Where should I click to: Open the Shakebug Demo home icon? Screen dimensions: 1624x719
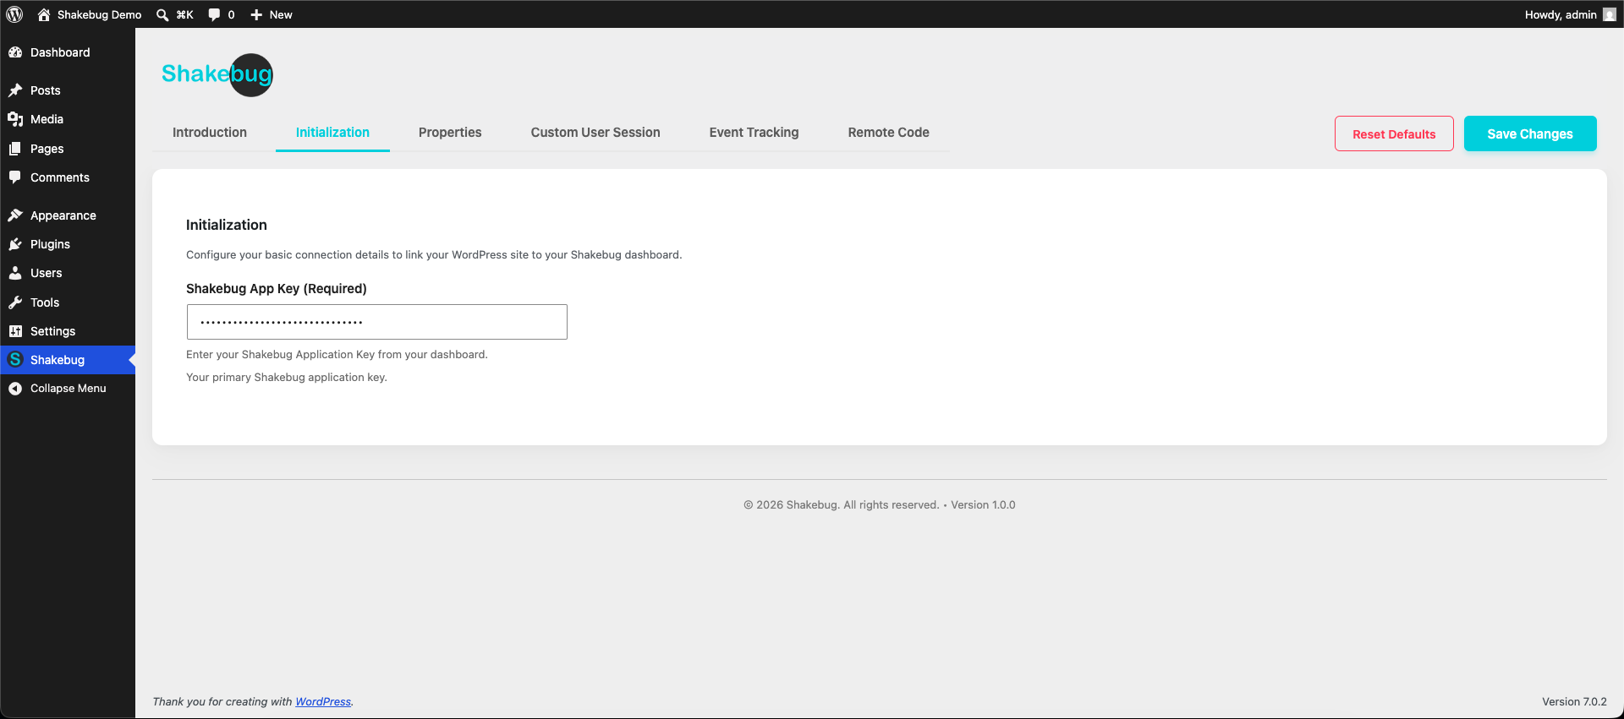click(44, 14)
